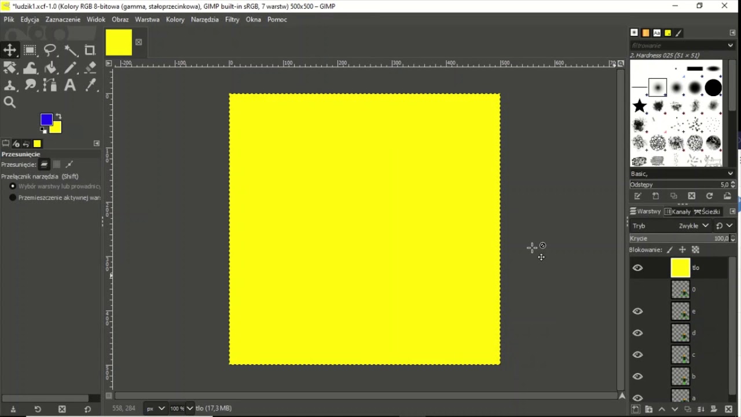
Task: Create a new layer group
Action: pyautogui.click(x=649, y=409)
